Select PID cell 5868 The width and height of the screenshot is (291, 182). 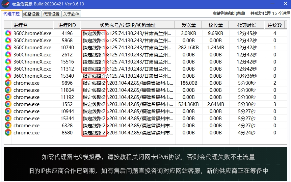tap(67, 40)
